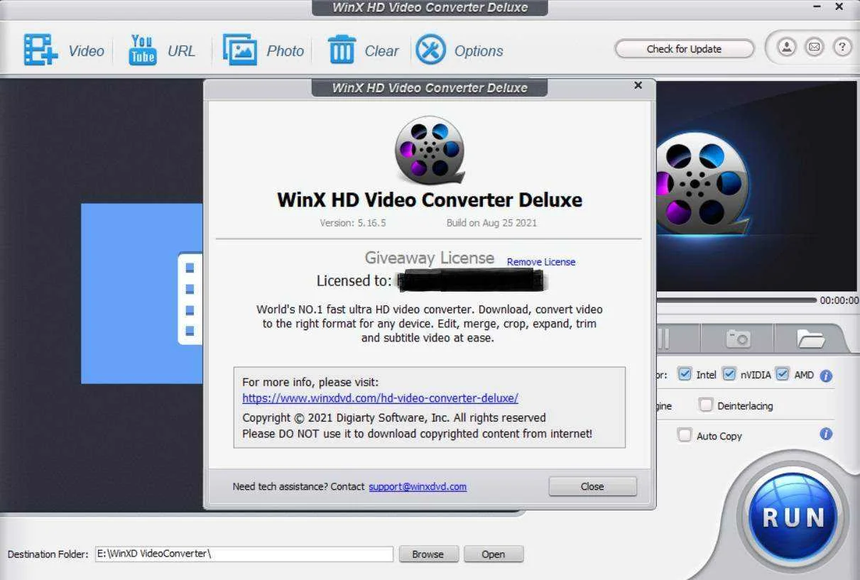
Task: Add a video file with Video button
Action: 63,50
